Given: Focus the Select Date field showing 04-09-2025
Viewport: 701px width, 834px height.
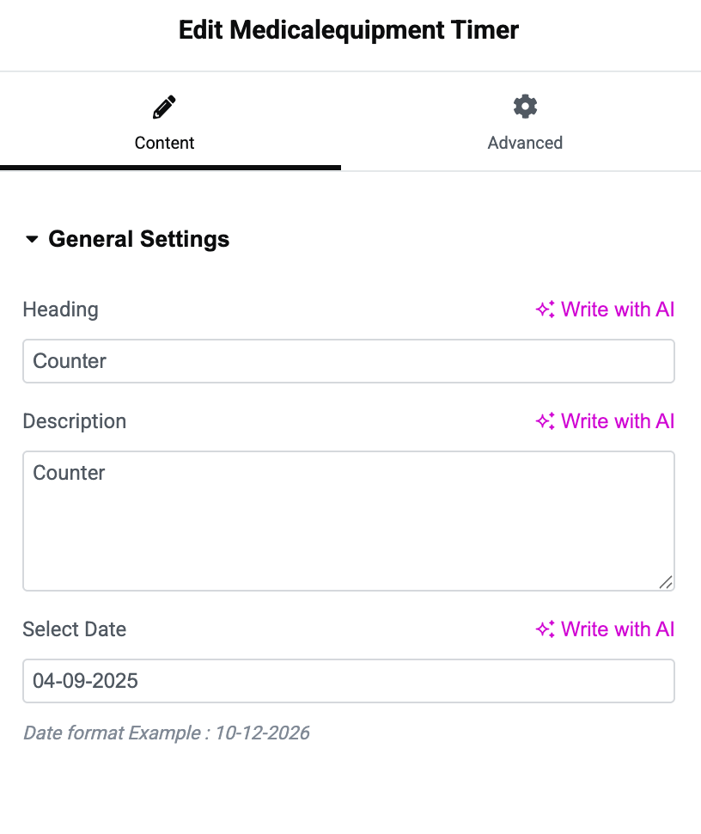Looking at the screenshot, I should pyautogui.click(x=348, y=681).
